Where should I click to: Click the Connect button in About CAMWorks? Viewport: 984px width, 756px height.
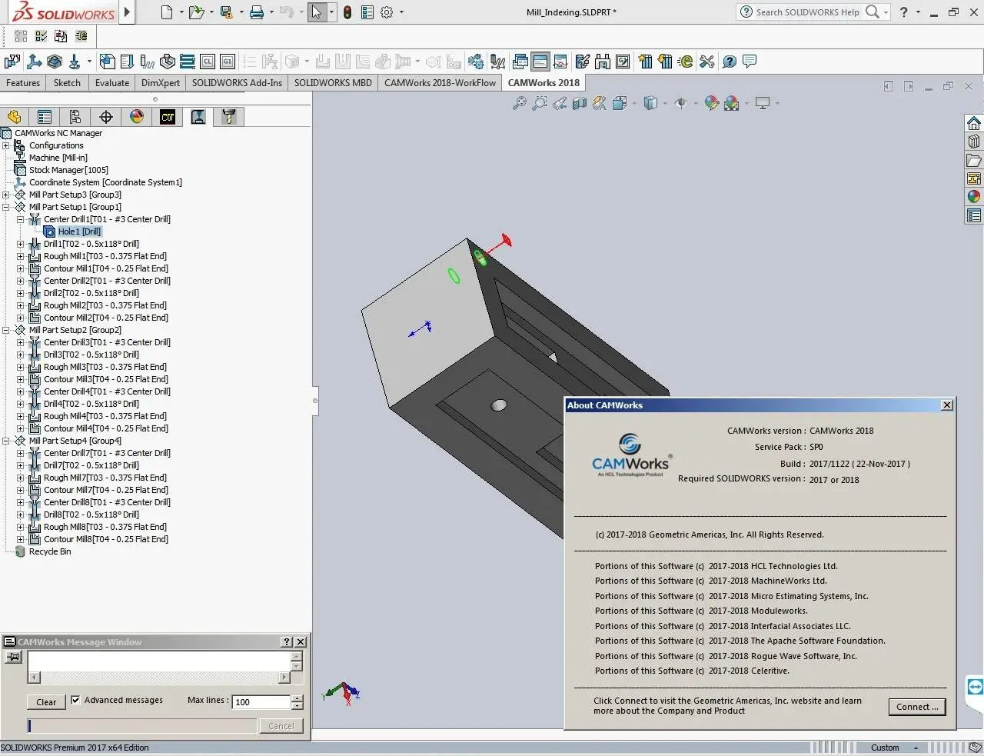916,707
